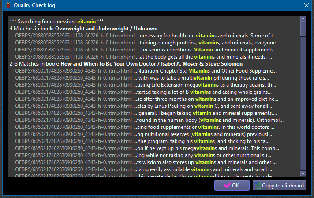Click the row 'if he kept up his megavitamins'
Viewport: 314px width, 198px height.
pyautogui.click(x=147, y=148)
